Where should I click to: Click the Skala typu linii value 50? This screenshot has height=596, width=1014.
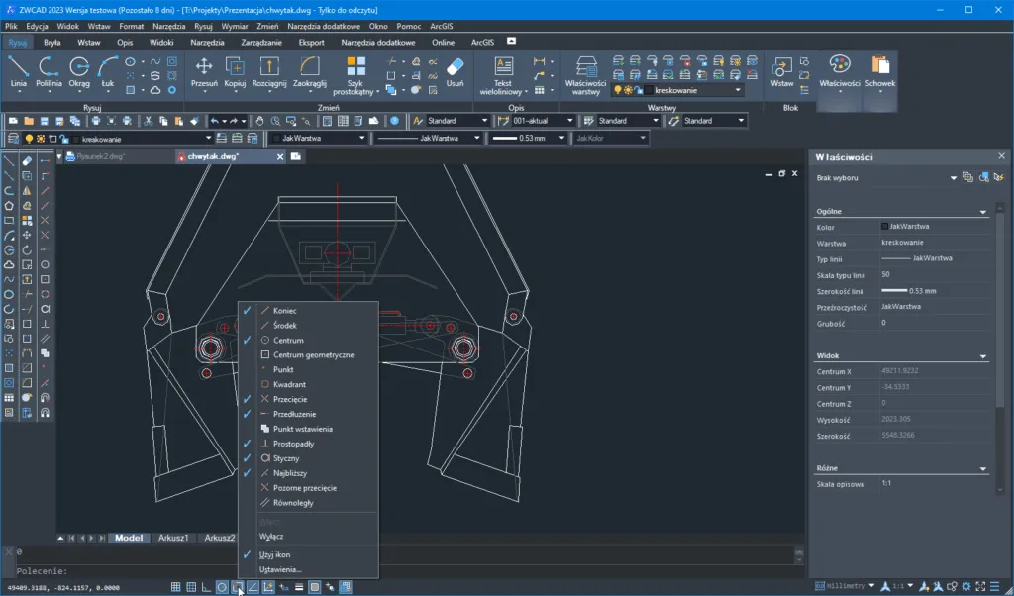(x=934, y=274)
